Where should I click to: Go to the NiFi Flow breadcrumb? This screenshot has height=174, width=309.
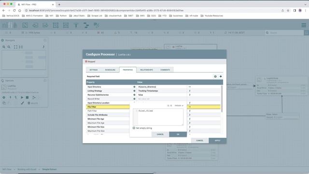pyautogui.click(x=7, y=169)
